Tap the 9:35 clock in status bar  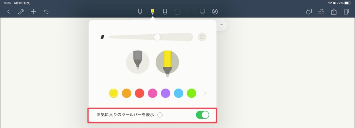coord(8,3)
